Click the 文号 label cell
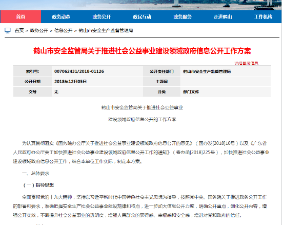This screenshot has height=225, width=282. pos(32,91)
